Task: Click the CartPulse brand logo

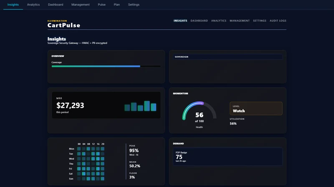Action: pyautogui.click(x=64, y=25)
